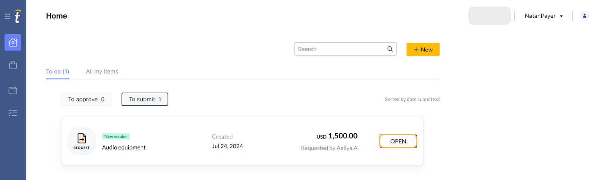Viewport: 604px width, 180px height.
Task: Open the checklist sidebar icon
Action: point(13,113)
